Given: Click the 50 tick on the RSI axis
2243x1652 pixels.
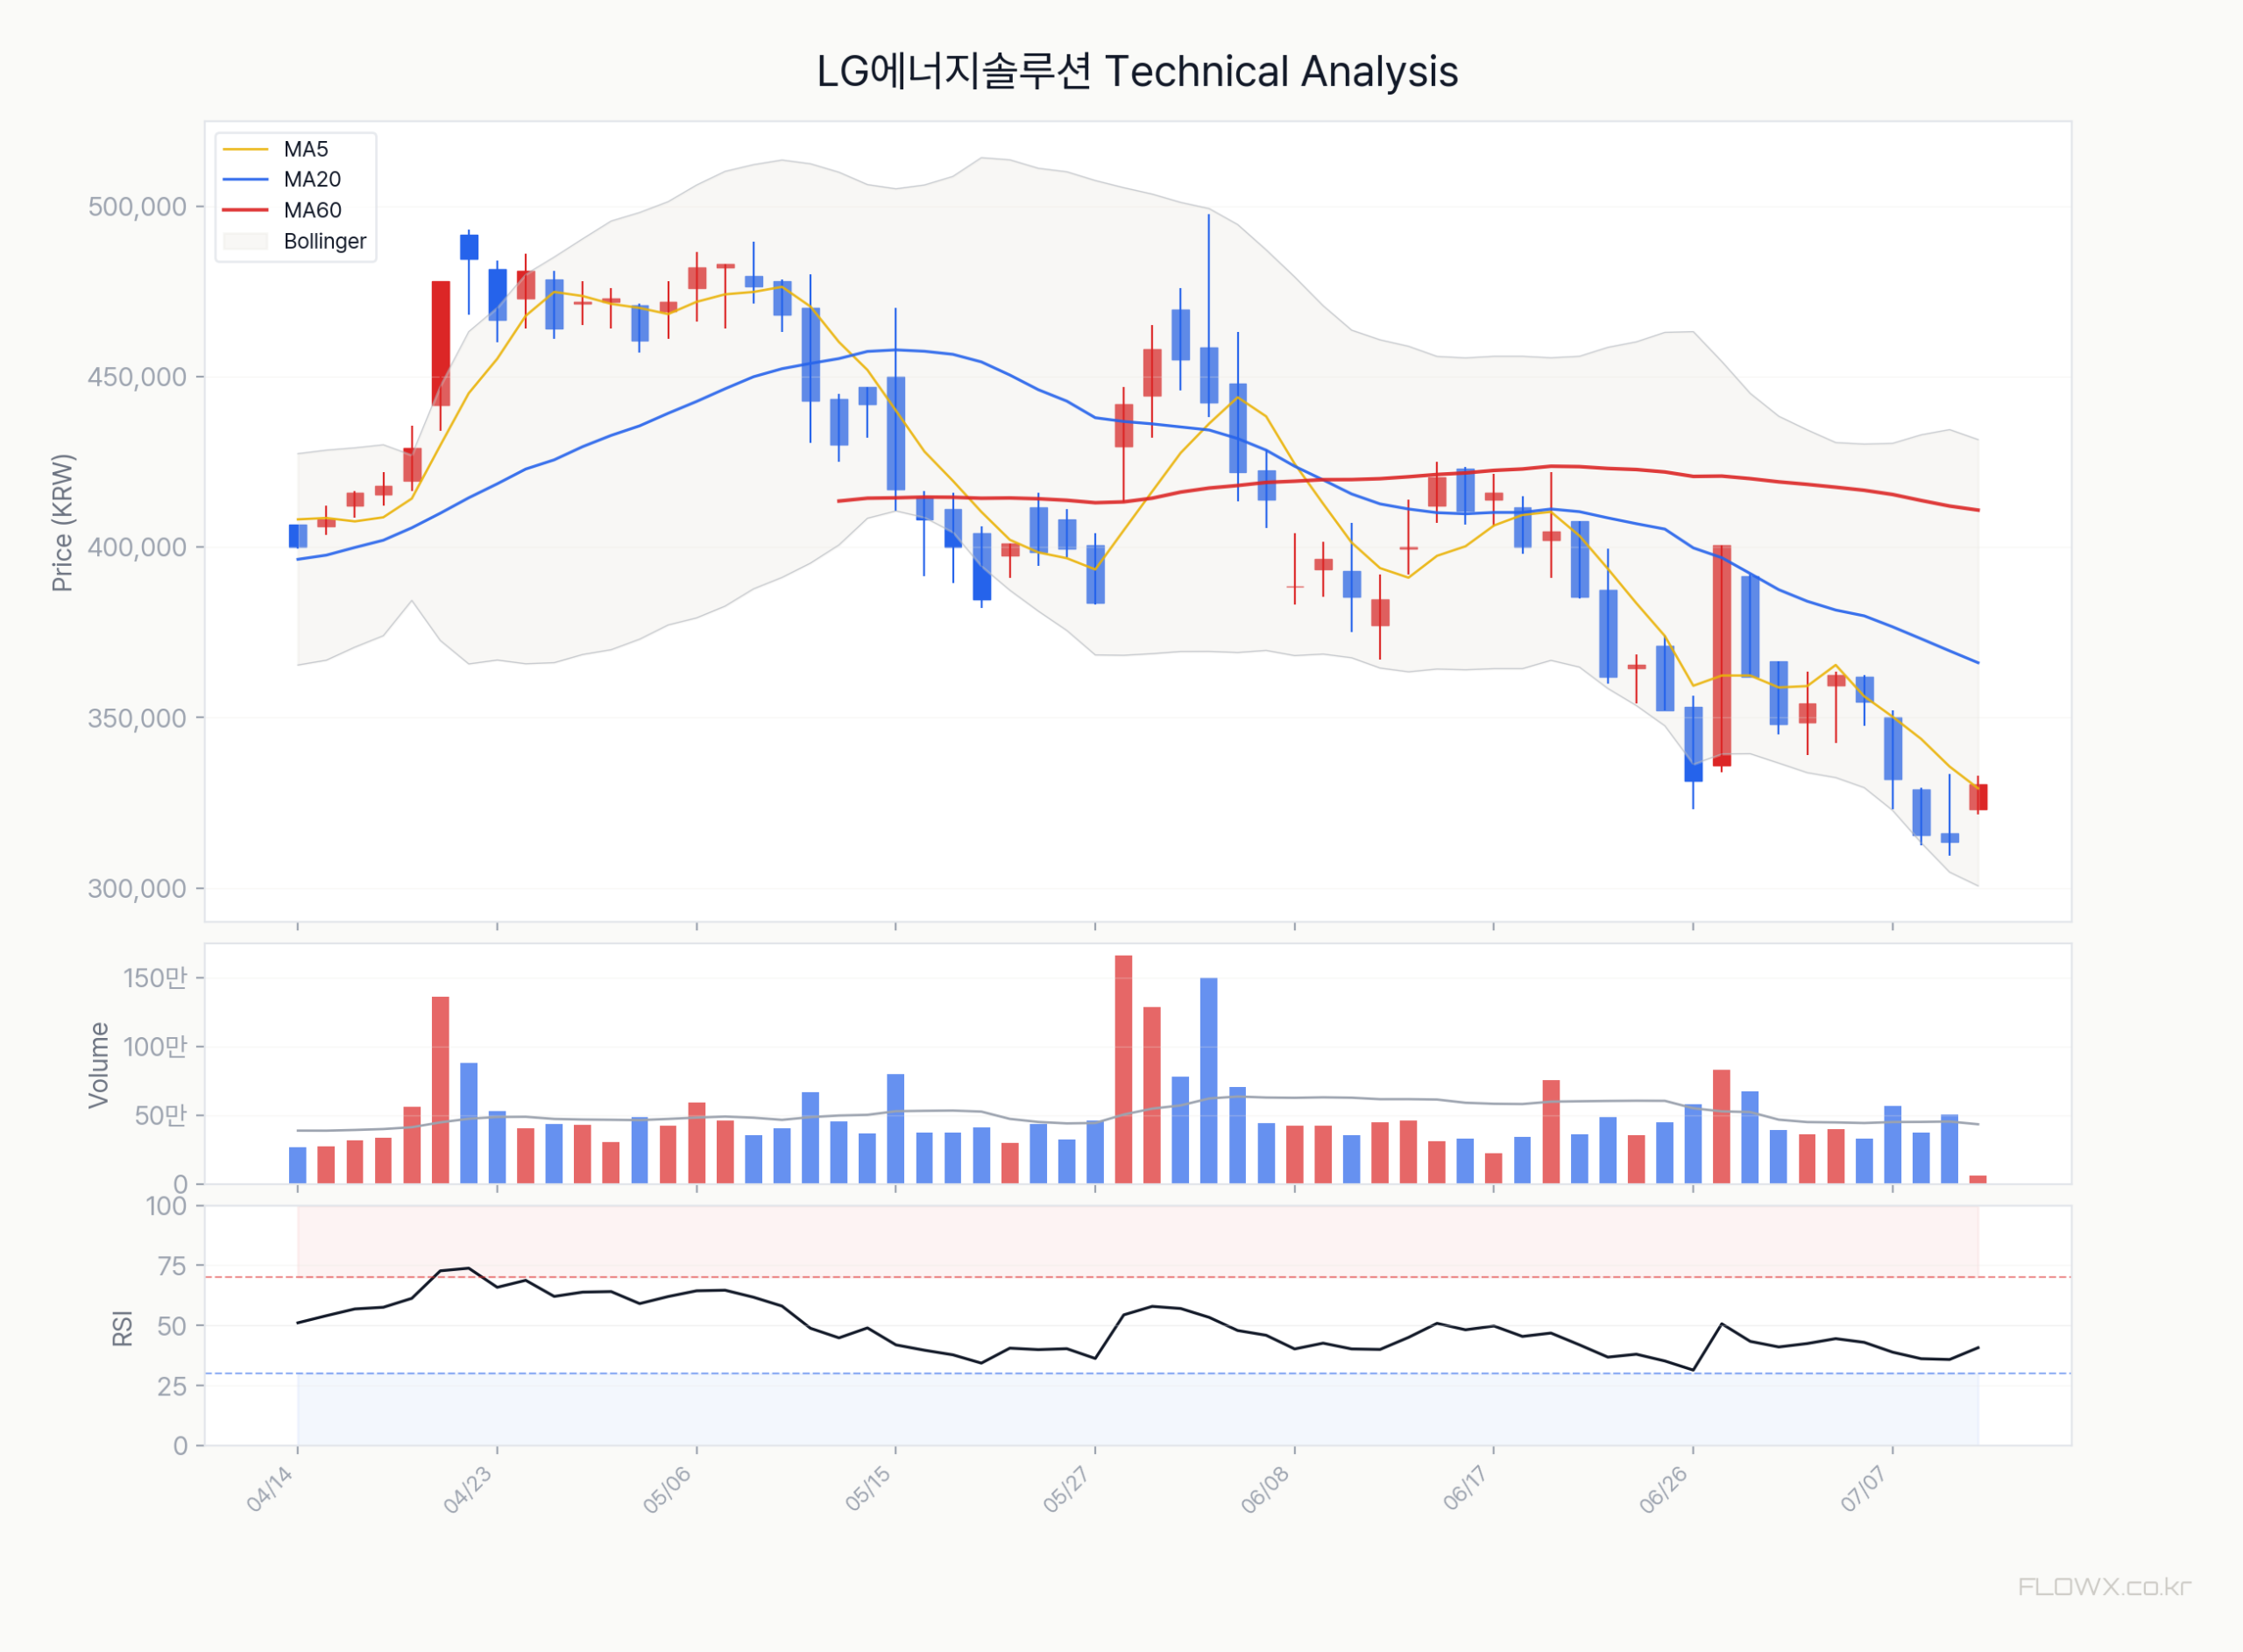Looking at the screenshot, I should click(172, 1327).
